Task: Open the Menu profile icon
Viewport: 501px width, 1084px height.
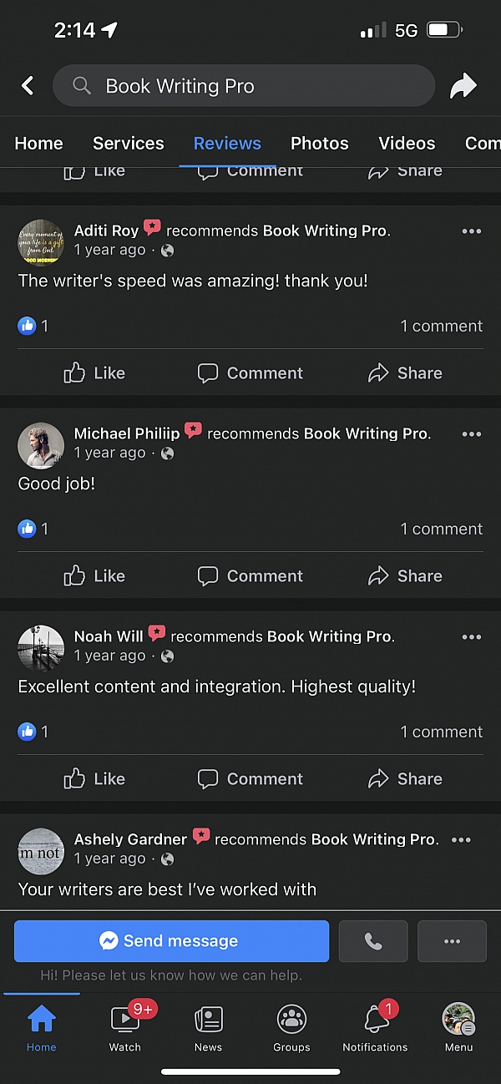Action: point(458,1028)
